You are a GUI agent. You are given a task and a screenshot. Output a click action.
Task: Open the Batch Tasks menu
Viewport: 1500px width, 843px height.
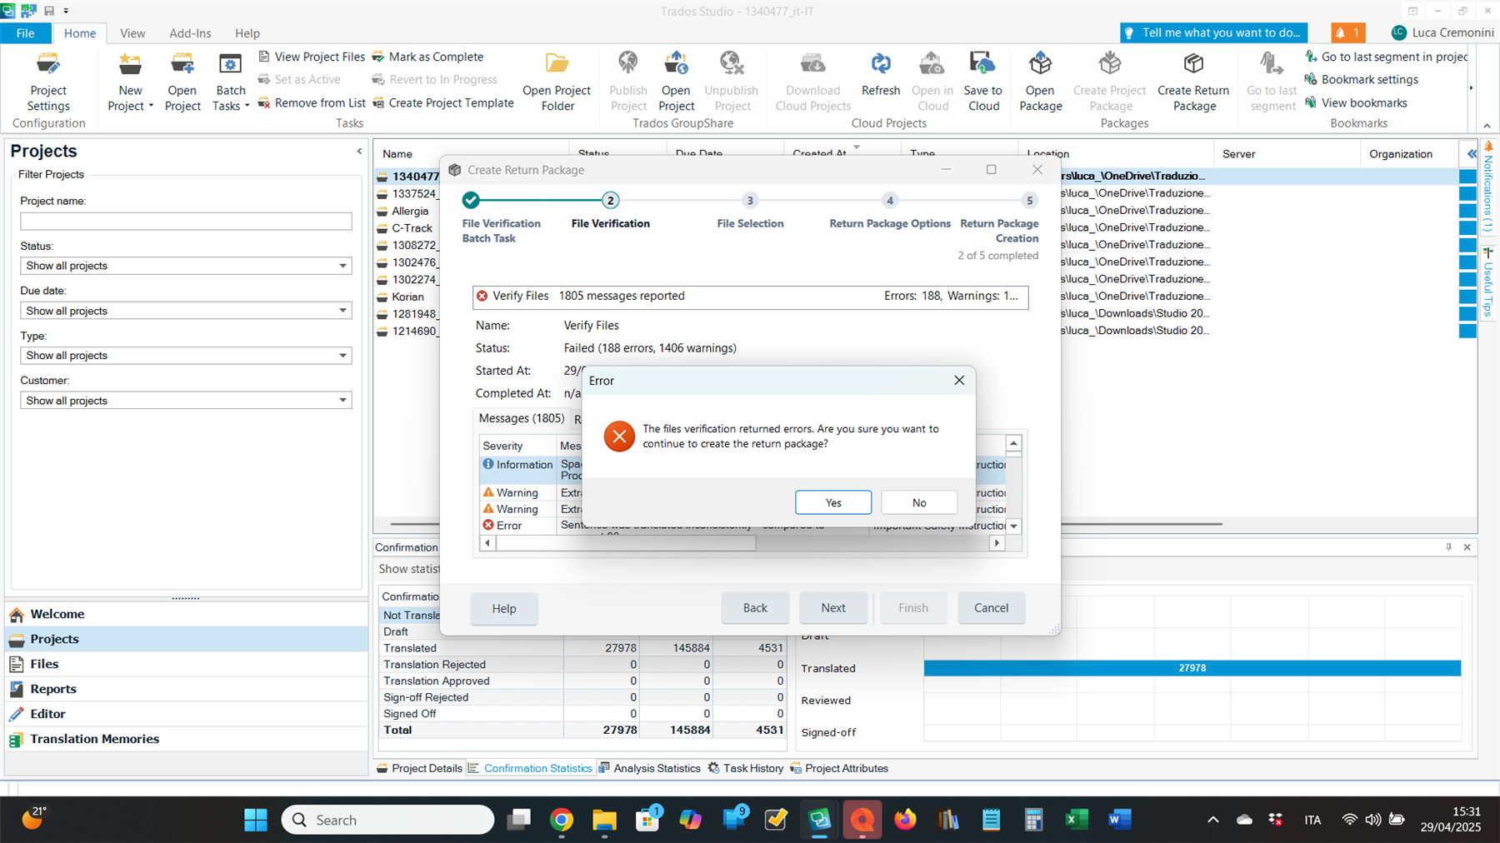(230, 80)
